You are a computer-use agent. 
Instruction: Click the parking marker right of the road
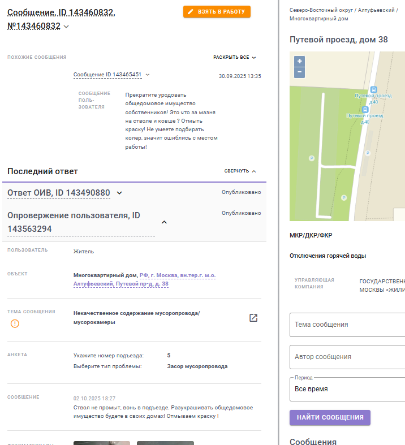(x=368, y=153)
